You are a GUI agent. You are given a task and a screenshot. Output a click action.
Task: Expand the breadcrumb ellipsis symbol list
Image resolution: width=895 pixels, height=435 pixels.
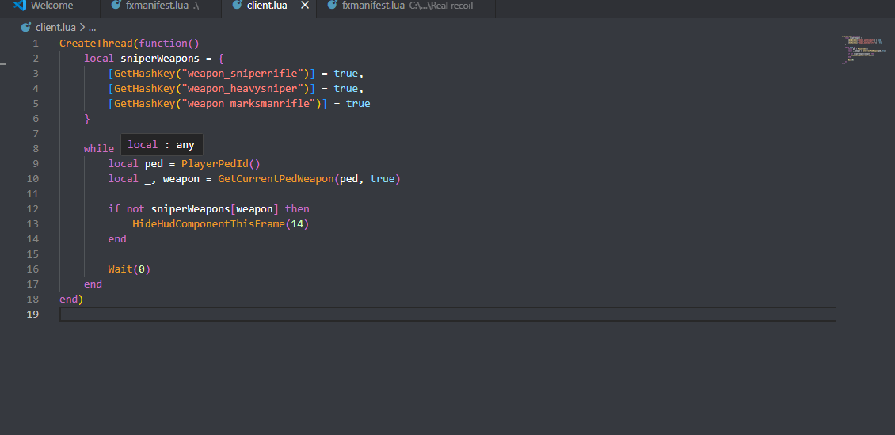92,27
